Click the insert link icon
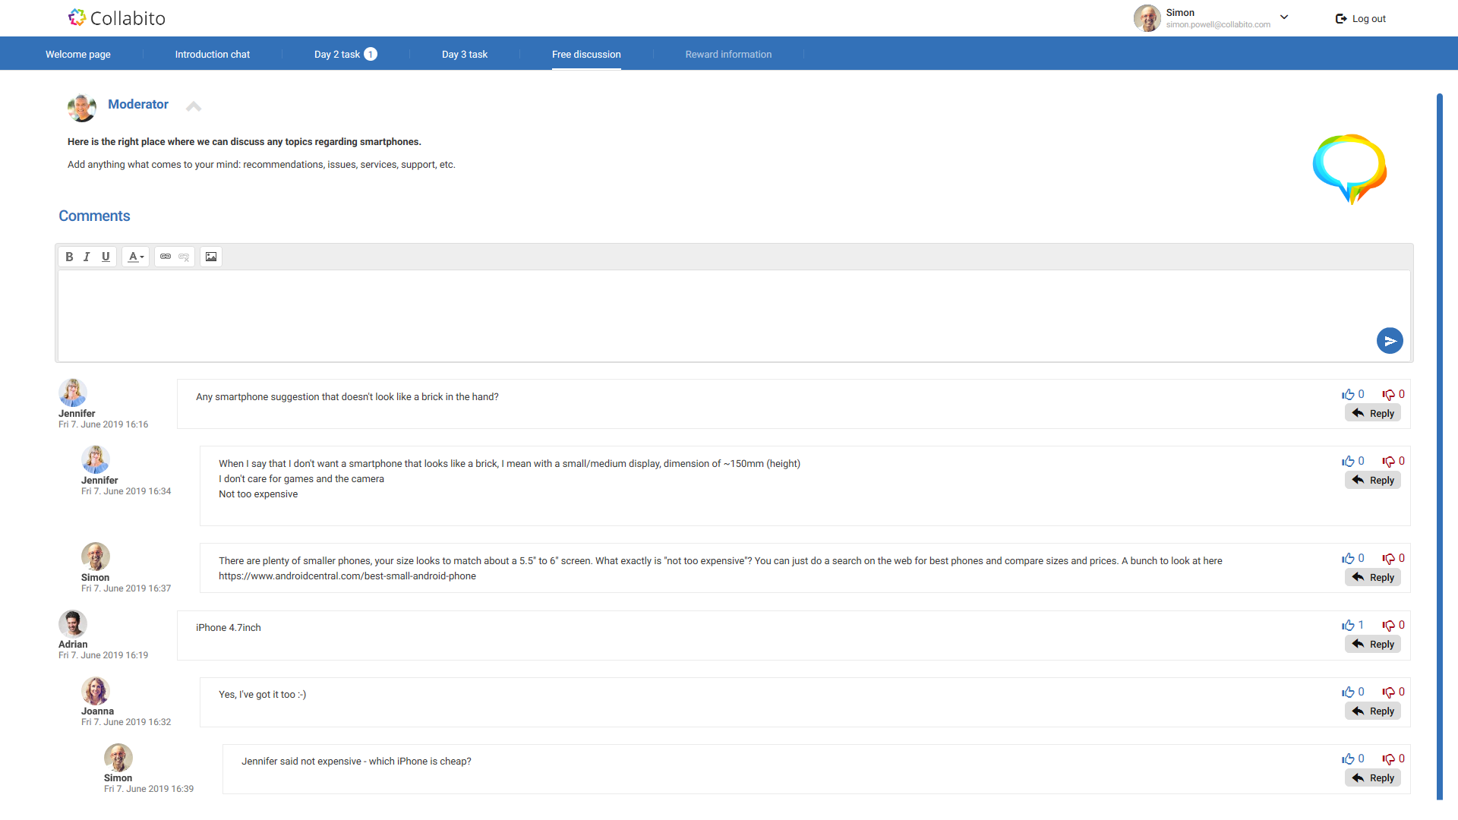The height and width of the screenshot is (820, 1458). [166, 257]
